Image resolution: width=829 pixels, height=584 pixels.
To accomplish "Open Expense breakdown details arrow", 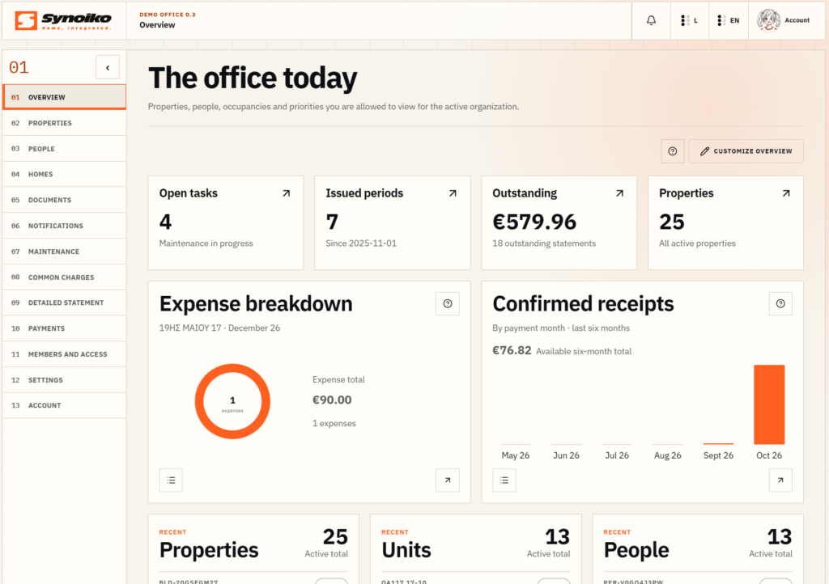I will click(x=448, y=480).
